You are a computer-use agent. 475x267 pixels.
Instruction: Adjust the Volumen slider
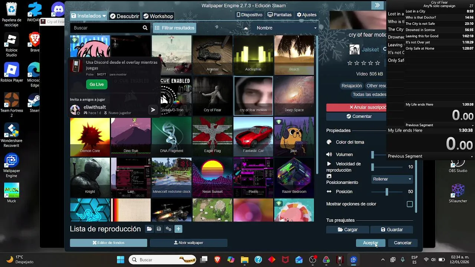coord(373,155)
